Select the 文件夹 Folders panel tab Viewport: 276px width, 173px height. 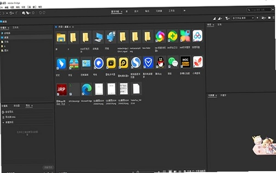[x=16, y=28]
